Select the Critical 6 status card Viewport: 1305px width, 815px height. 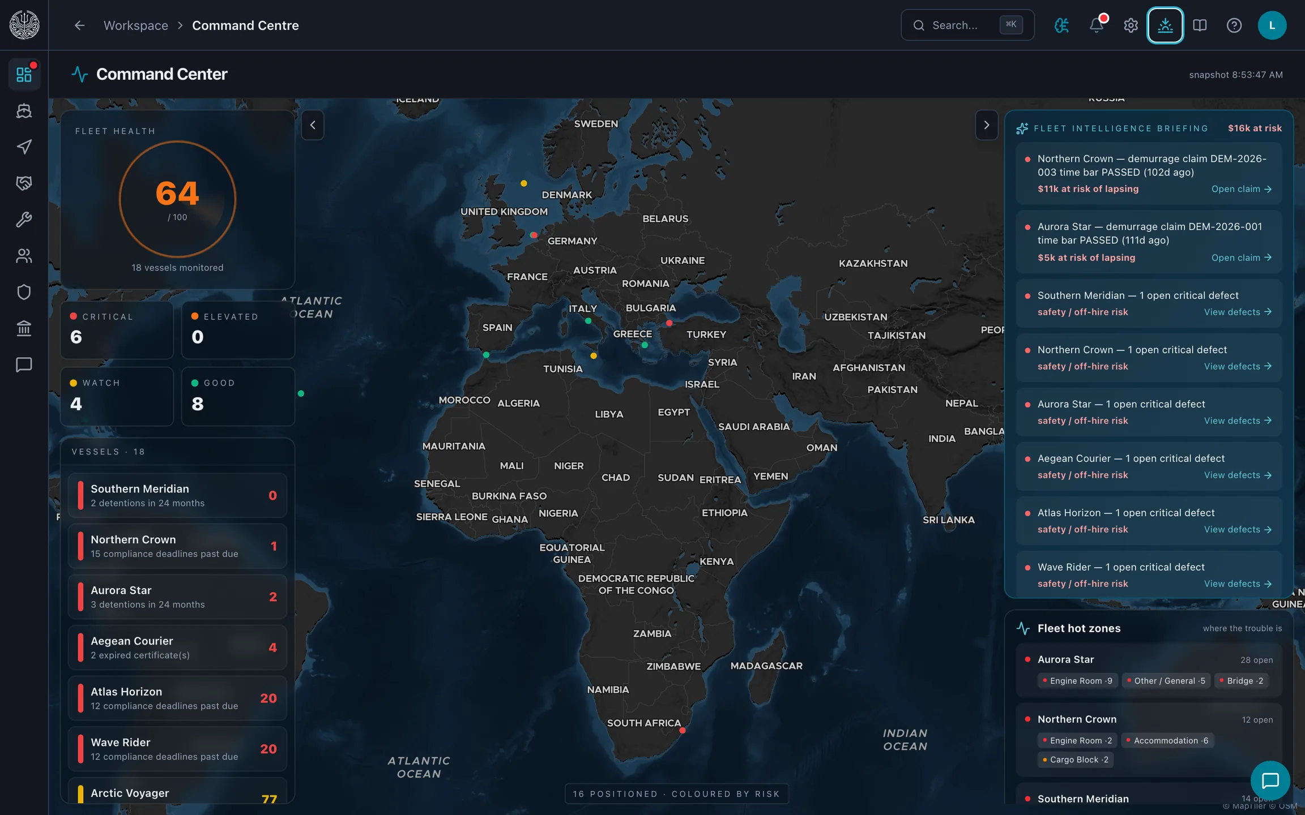coord(117,330)
